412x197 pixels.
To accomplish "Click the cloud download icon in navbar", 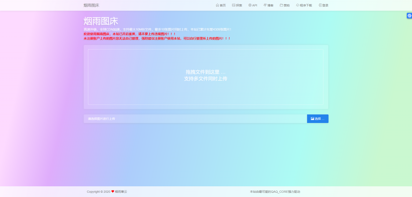I will point(298,5).
